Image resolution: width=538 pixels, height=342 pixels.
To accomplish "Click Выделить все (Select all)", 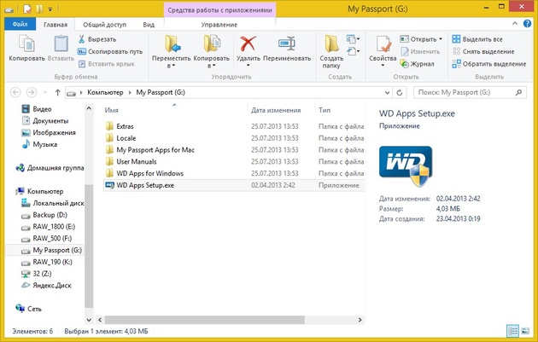I will click(x=477, y=39).
